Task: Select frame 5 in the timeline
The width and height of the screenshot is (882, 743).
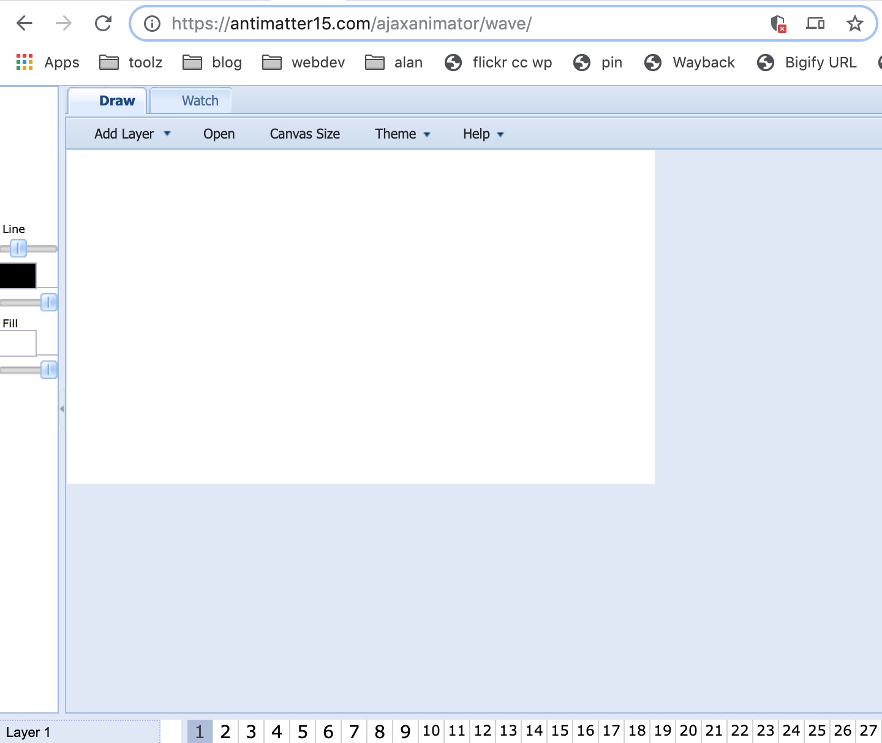Action: [x=303, y=731]
